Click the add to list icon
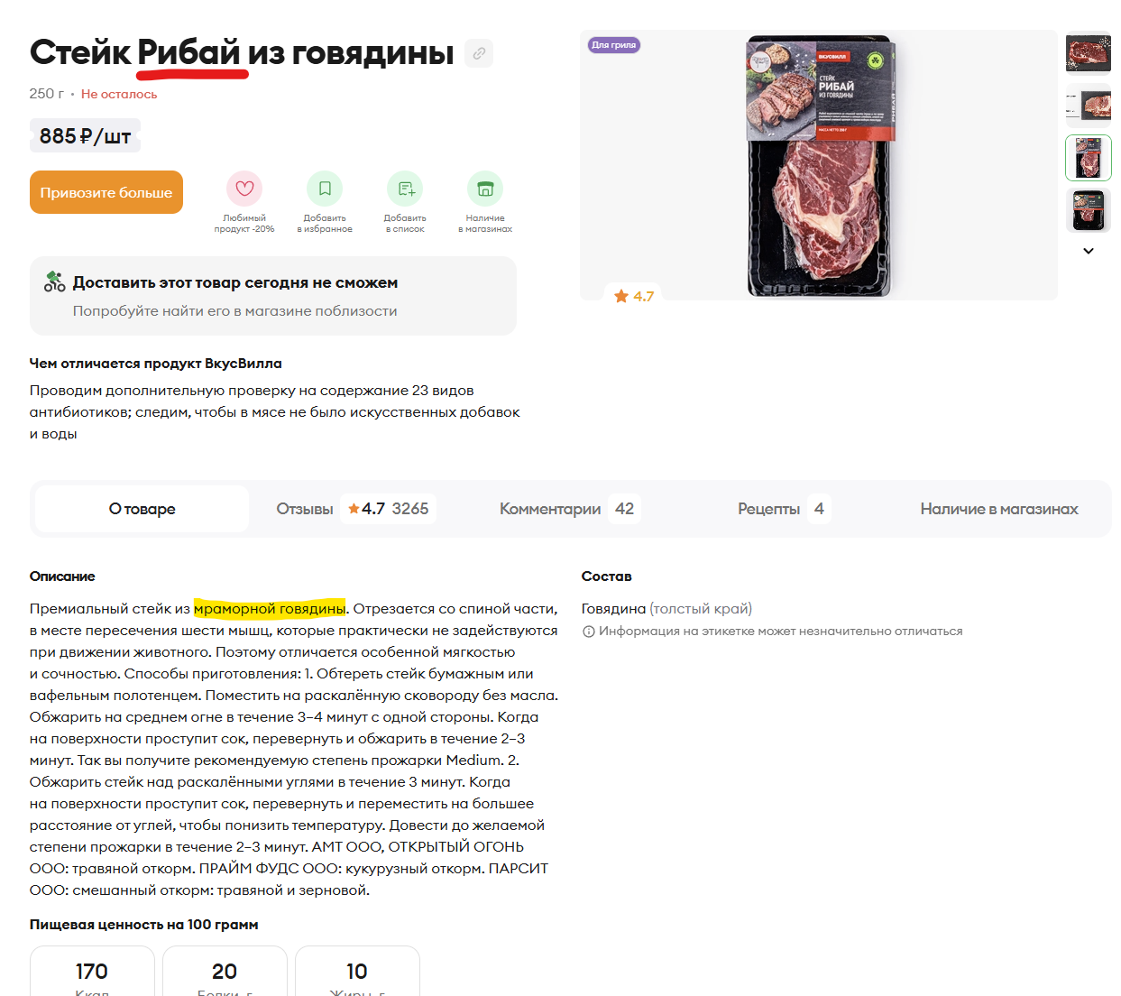This screenshot has width=1121, height=996. click(x=405, y=189)
